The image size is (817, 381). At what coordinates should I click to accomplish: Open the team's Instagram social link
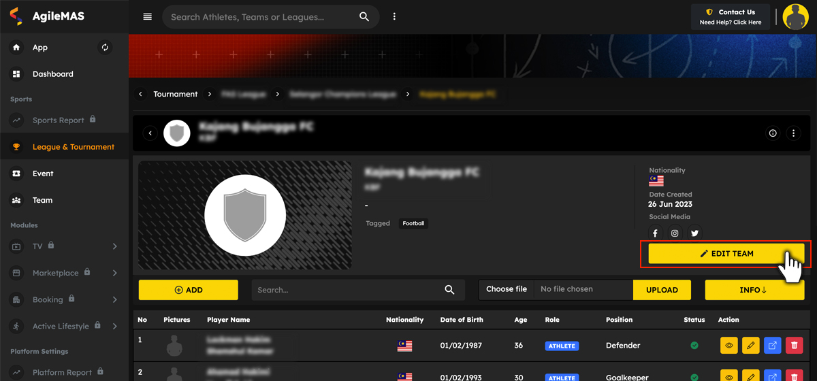pos(675,233)
